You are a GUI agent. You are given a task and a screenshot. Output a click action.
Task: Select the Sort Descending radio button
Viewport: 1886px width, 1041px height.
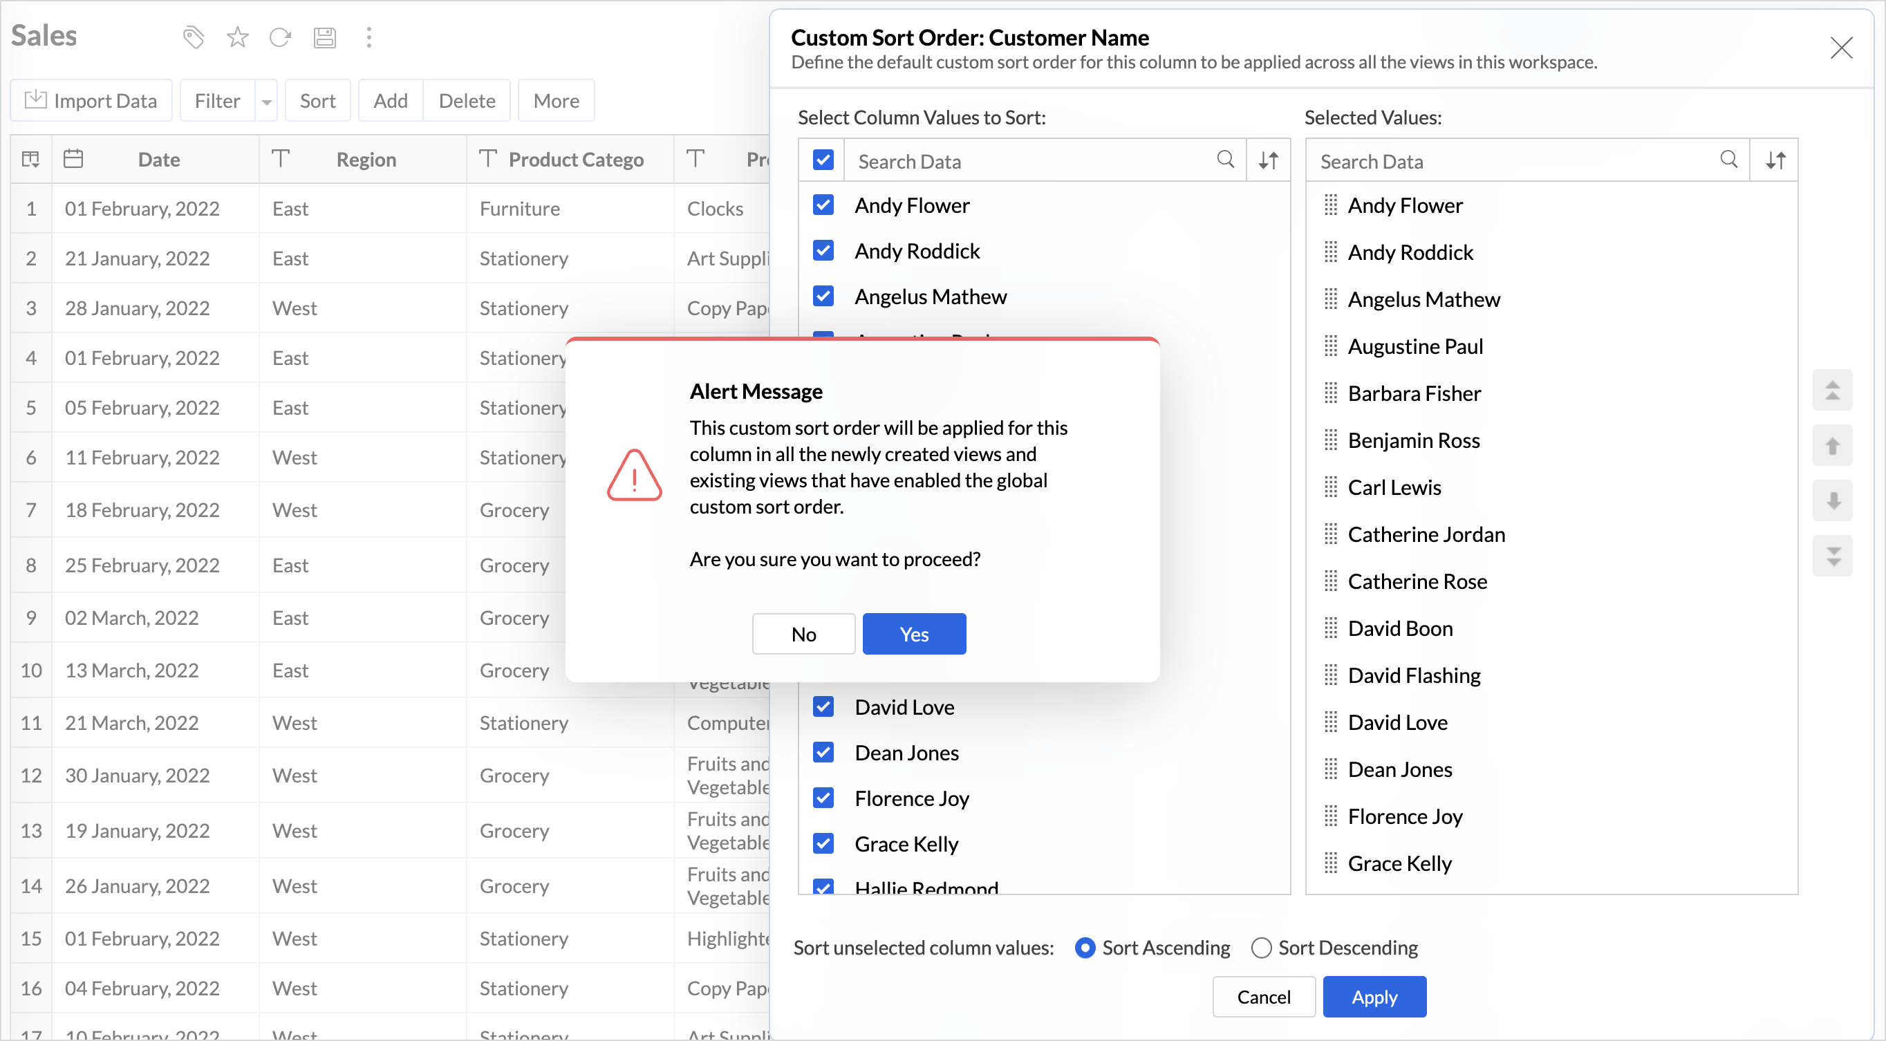[1261, 947]
